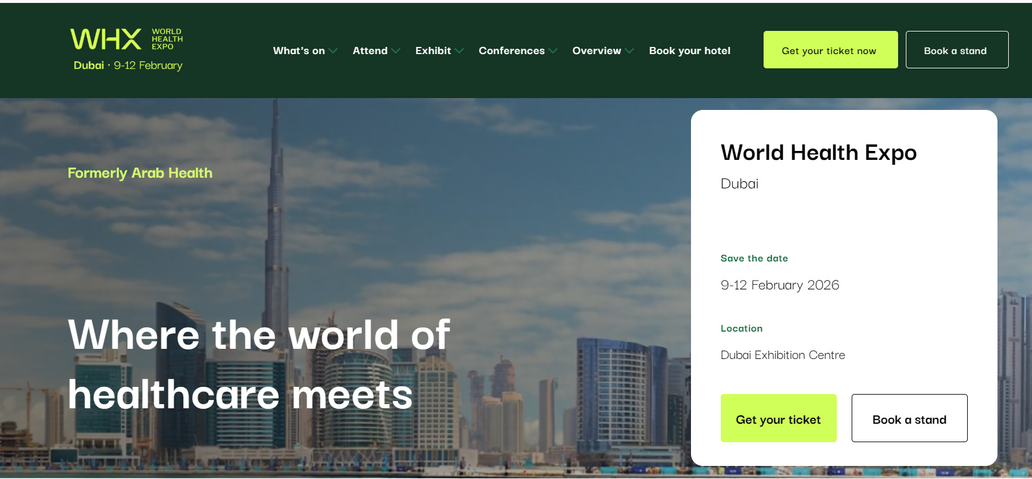Select the Conferences menu label

pos(511,51)
